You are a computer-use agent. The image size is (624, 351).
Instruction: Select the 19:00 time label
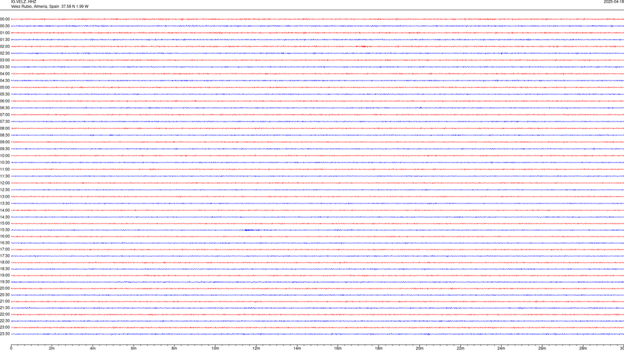pos(5,276)
